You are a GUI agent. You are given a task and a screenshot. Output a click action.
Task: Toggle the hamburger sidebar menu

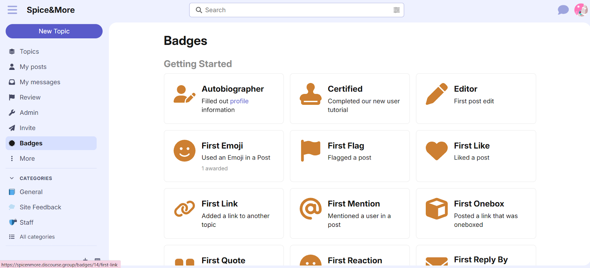pos(12,10)
